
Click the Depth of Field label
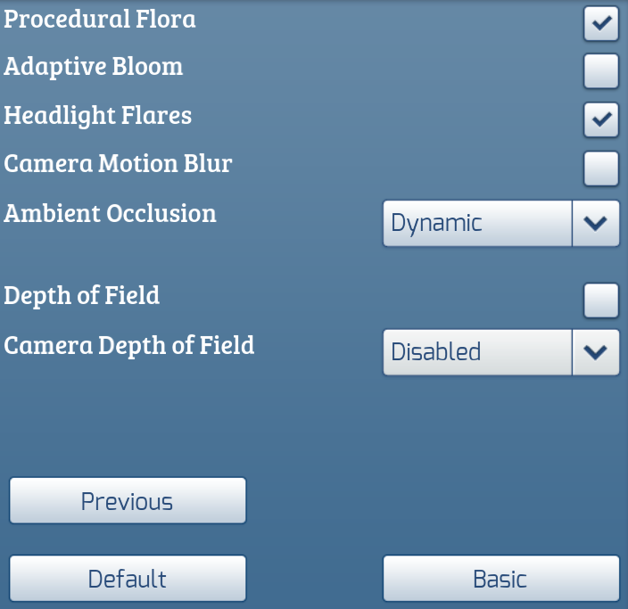82,295
